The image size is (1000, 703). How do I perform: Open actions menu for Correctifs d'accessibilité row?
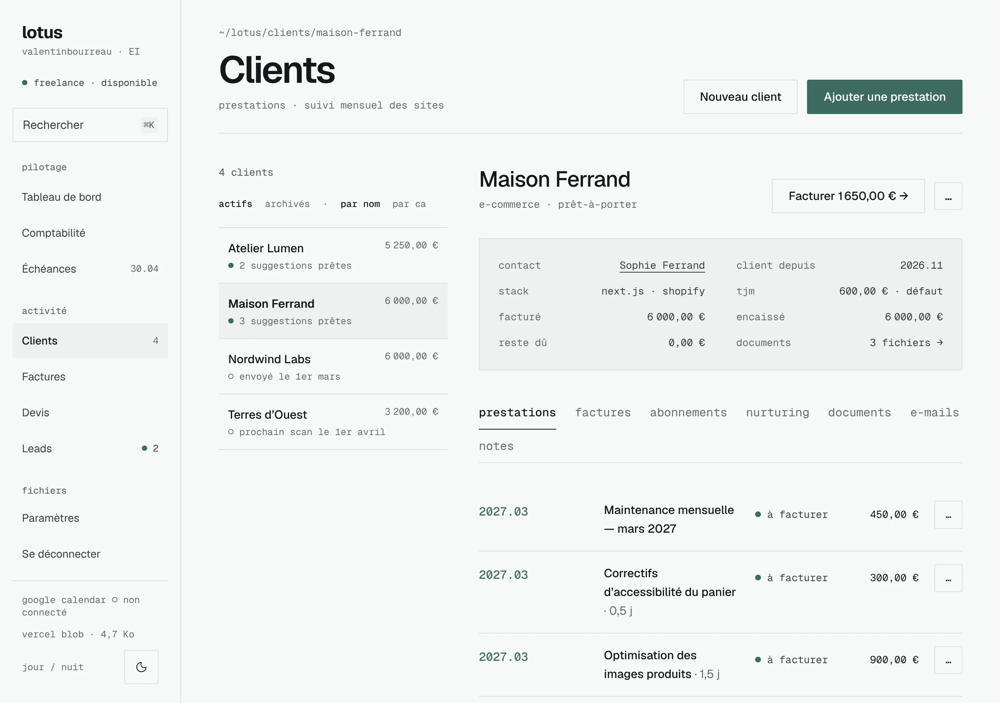(948, 578)
